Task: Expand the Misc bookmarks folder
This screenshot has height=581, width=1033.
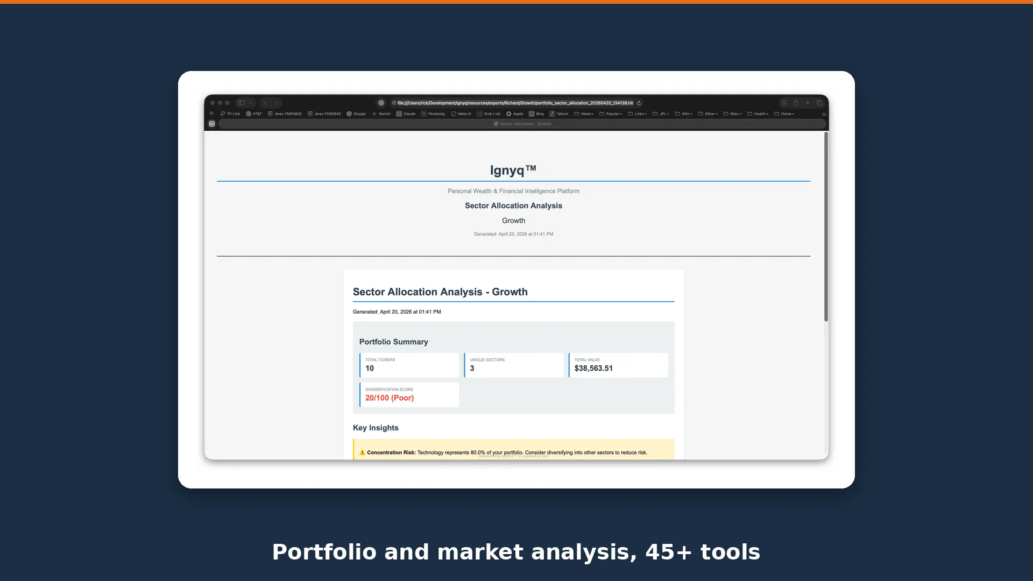Action: point(733,114)
